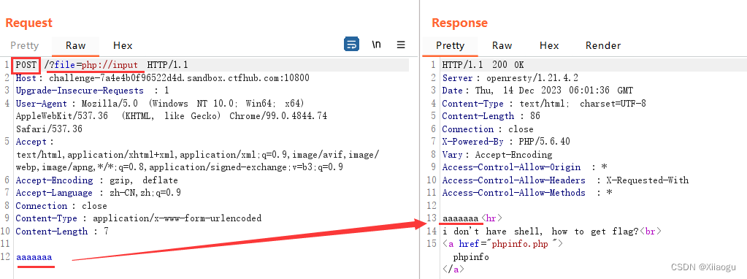The image size is (747, 279).
Task: Click the aaaaaaa request body text
Action: 34,258
